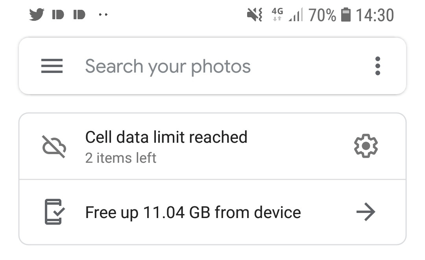Tap the 4G data indicator
Viewport: 425px width, 260px height.
tap(277, 14)
